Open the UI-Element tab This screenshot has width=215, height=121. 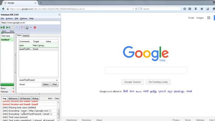coord(25,98)
